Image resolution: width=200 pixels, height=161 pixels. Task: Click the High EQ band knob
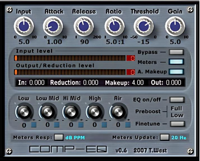[x=95, y=112]
